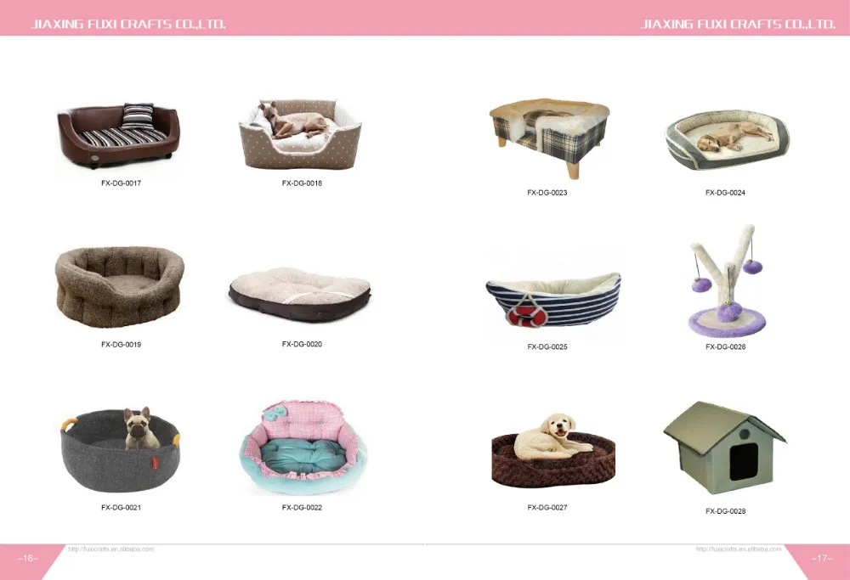Click the brown tufted round bed FX-DG-0019

point(120,286)
